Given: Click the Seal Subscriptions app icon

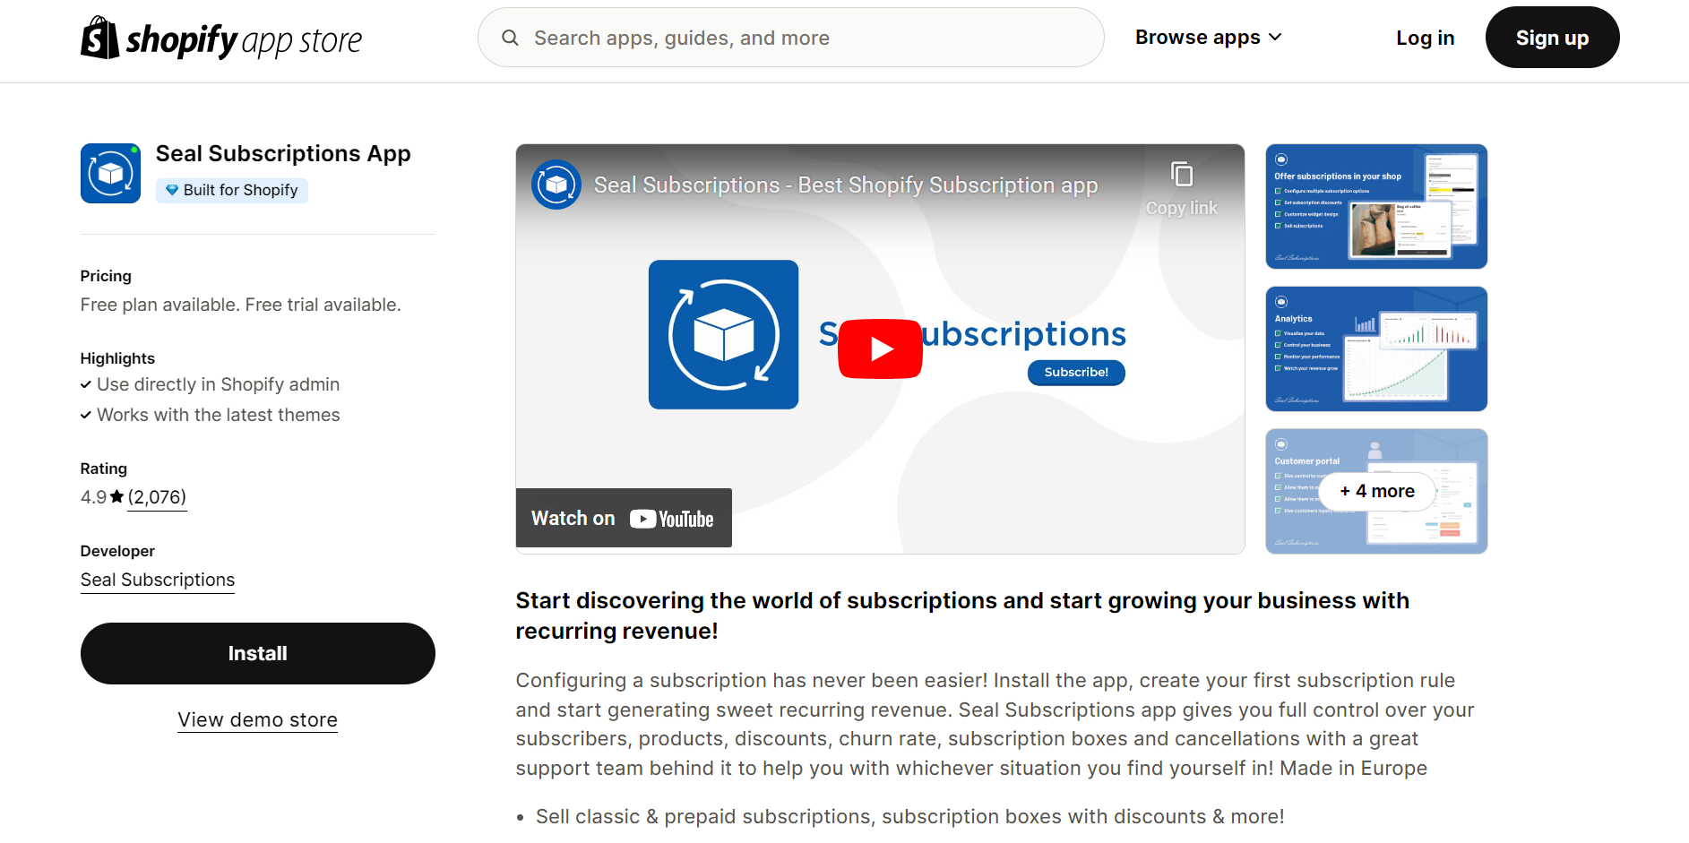Looking at the screenshot, I should coord(110,173).
